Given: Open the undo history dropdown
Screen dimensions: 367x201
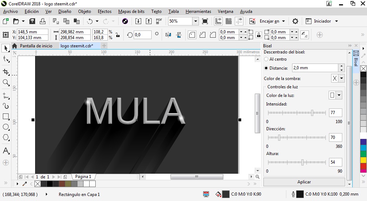Looking at the screenshot, I should pyautogui.click(x=97, y=21).
